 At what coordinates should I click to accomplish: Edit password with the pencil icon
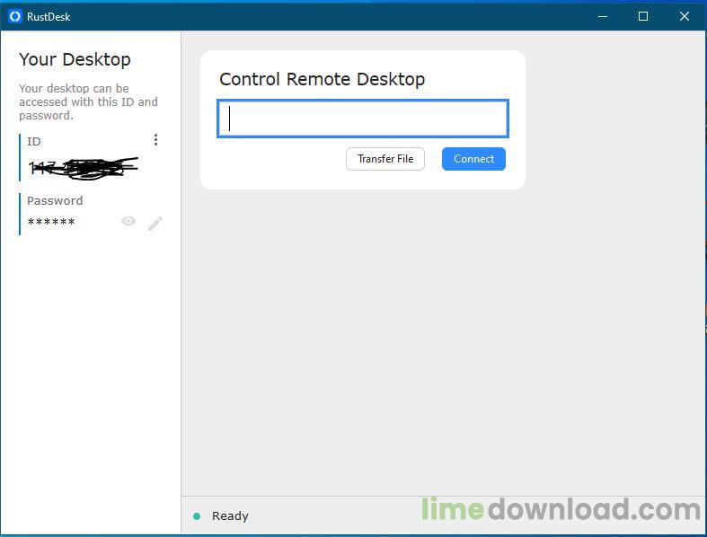point(155,224)
